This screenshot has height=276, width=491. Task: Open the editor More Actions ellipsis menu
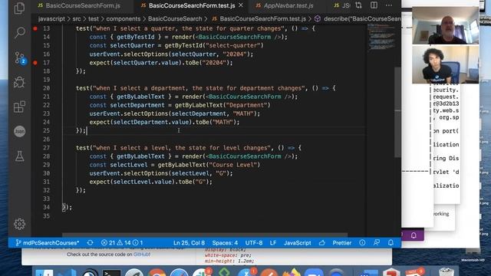[x=389, y=5]
